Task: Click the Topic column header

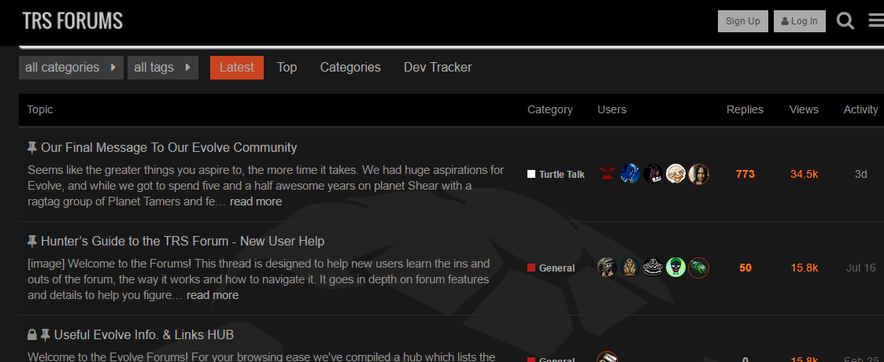Action: [40, 110]
